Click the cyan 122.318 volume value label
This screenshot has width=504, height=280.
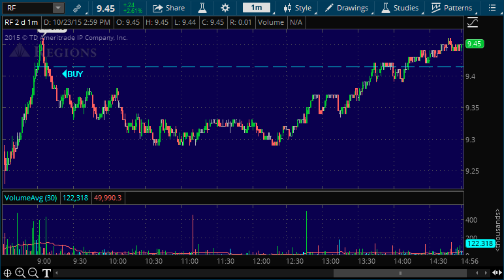coord(480,243)
